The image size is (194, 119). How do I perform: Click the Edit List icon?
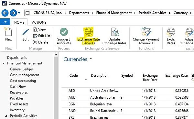pos(35,36)
